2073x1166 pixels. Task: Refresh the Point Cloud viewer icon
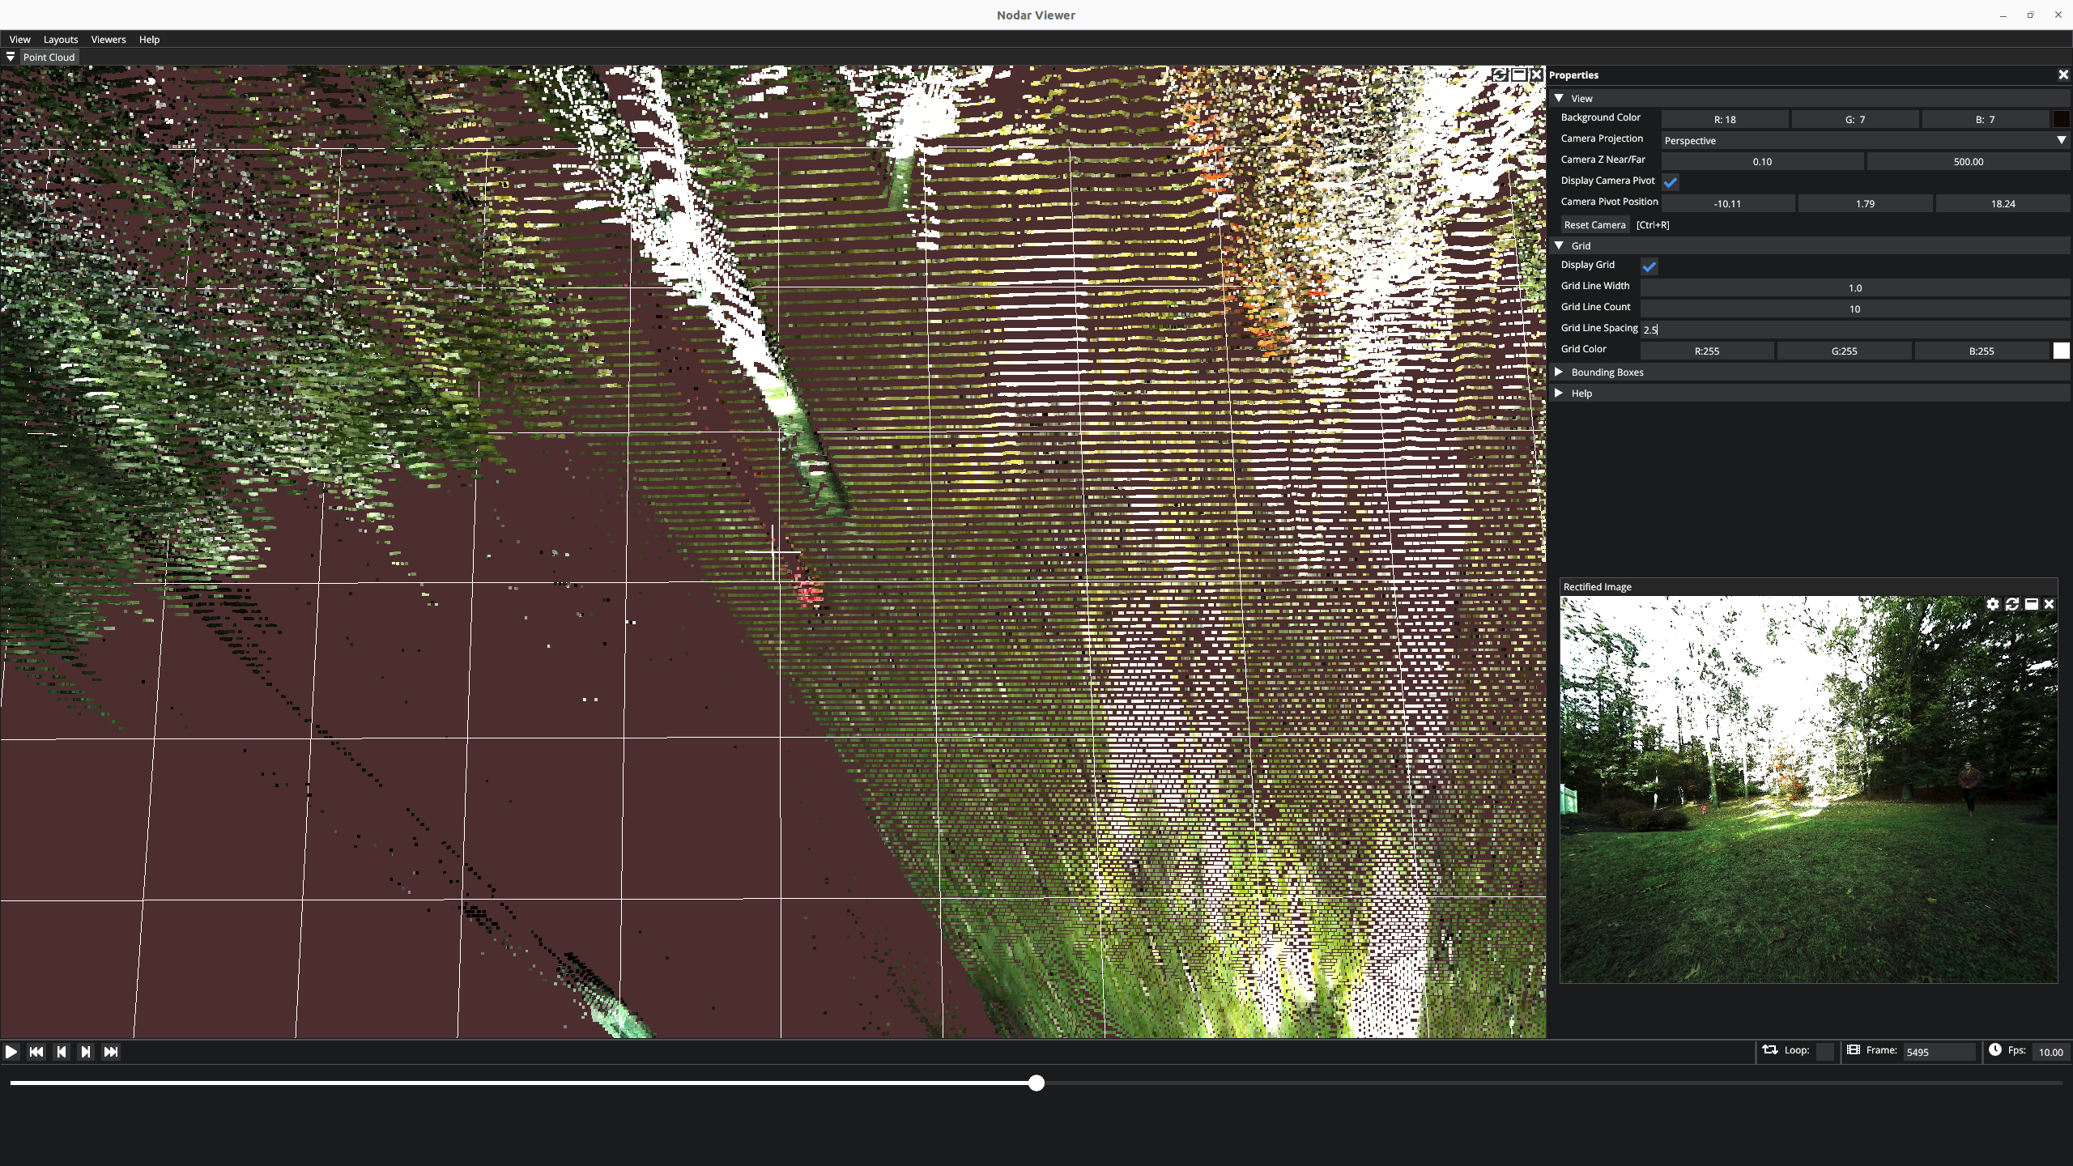pyautogui.click(x=1500, y=74)
